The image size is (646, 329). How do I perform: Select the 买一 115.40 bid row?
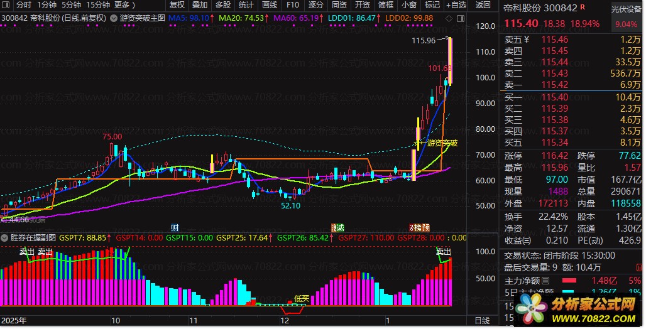(572, 97)
